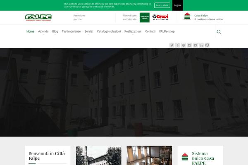Click the dark building hero image
Viewport: 248px width, 165px height.
[124, 92]
